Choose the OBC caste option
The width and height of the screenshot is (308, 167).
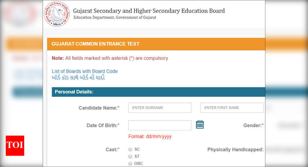(x=130, y=163)
